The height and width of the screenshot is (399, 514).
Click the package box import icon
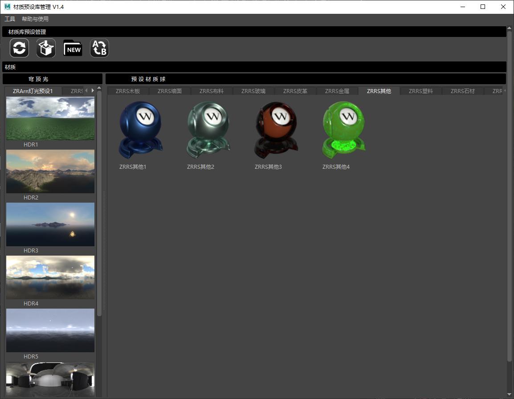pyautogui.click(x=46, y=48)
